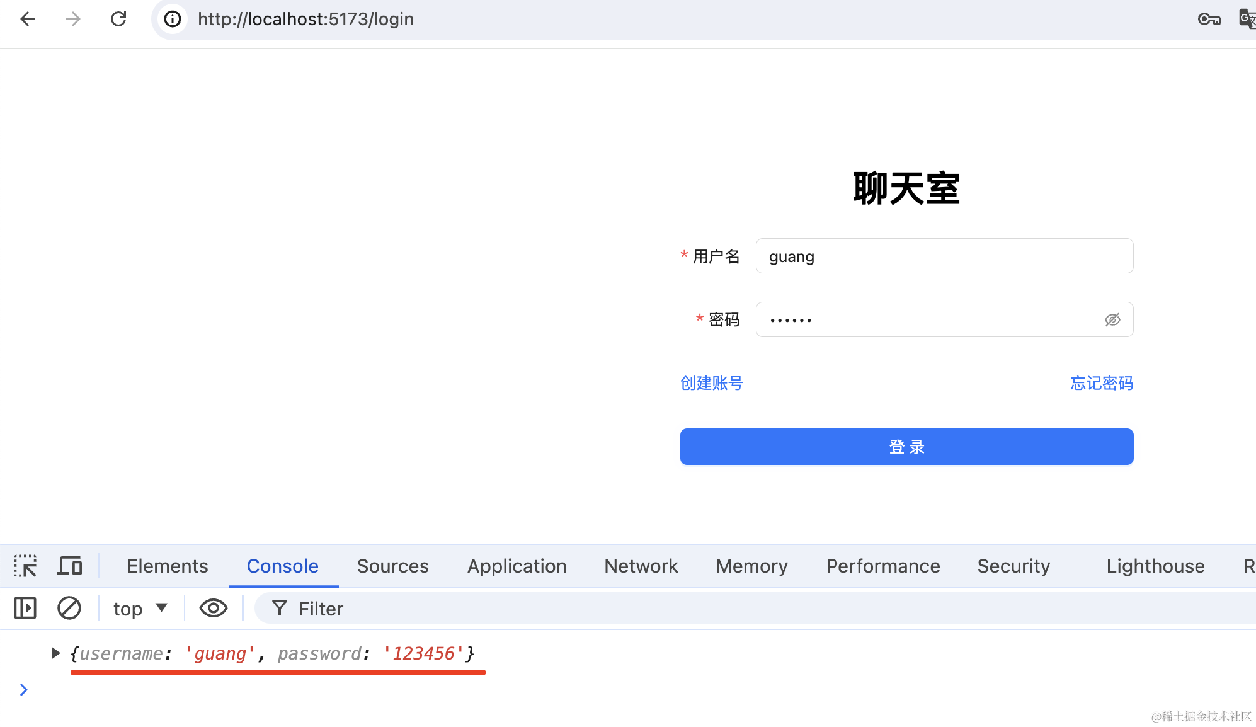The width and height of the screenshot is (1256, 727).
Task: Activate the DevTools element inspector tool
Action: point(25,566)
